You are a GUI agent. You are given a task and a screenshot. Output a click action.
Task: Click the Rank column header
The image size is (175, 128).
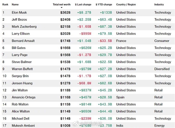point(5,4)
